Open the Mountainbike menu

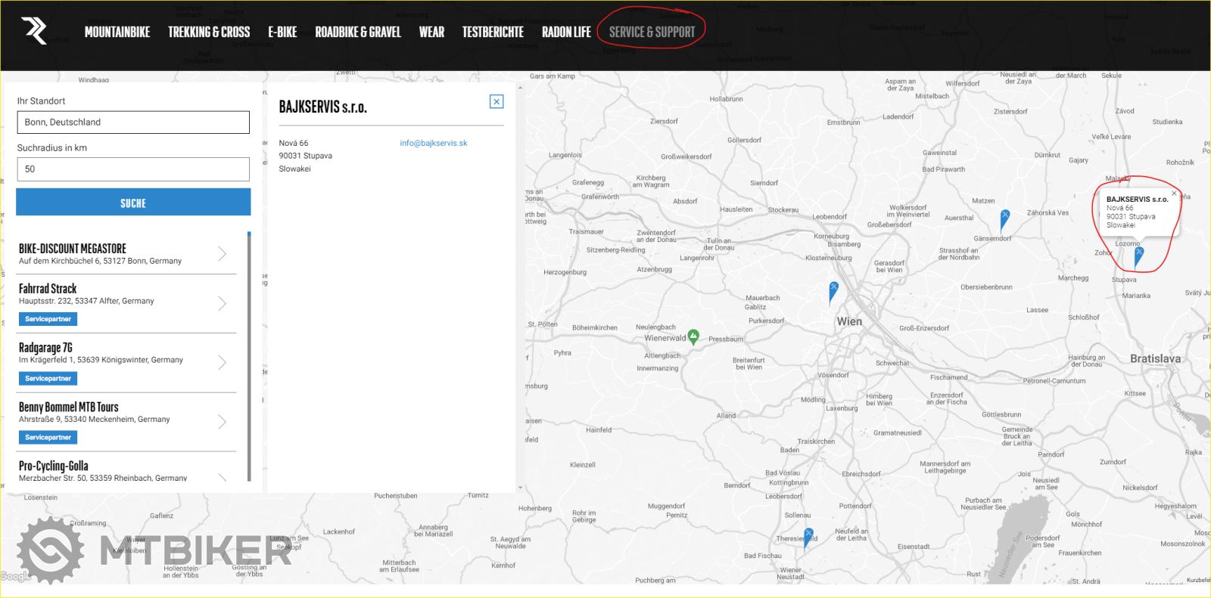(117, 32)
